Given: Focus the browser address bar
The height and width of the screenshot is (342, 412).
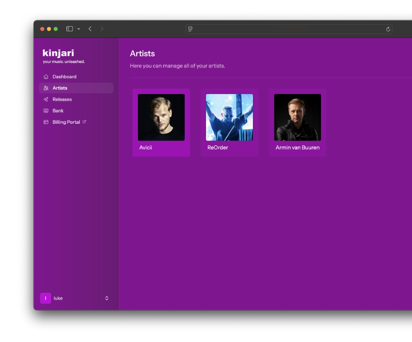Looking at the screenshot, I should [x=289, y=29].
